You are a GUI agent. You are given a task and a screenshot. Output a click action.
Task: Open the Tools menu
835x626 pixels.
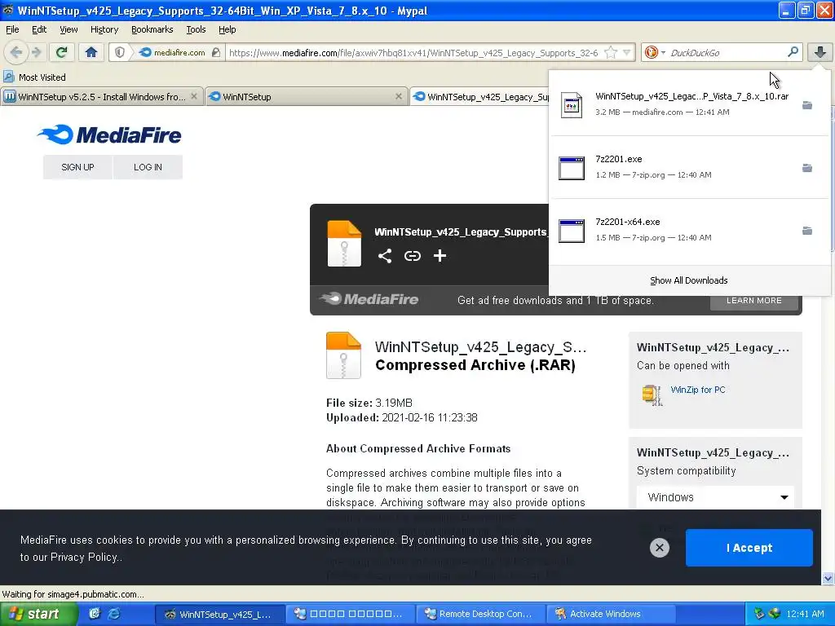[196, 29]
